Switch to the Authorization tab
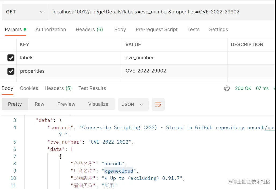The image size is (276, 190). pyautogui.click(x=51, y=30)
